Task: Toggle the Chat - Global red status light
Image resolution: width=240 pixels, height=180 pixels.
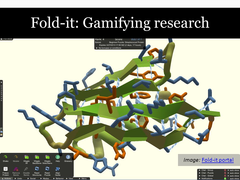Action: point(225,176)
